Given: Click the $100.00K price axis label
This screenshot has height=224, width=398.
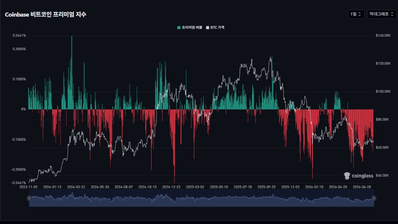Looking at the screenshot, I should click(x=383, y=91).
